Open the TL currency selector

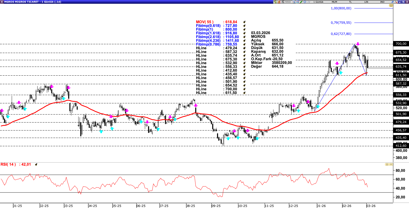click(350, 2)
